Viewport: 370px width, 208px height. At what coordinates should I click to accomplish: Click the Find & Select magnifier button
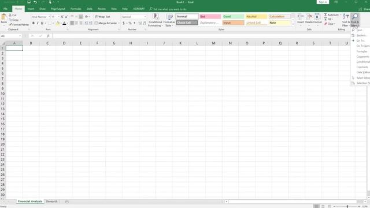[355, 20]
